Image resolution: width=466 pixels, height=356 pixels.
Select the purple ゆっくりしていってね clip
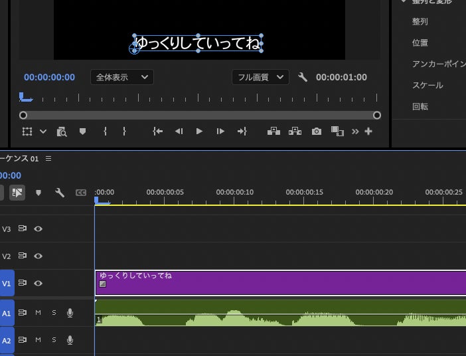(x=281, y=283)
